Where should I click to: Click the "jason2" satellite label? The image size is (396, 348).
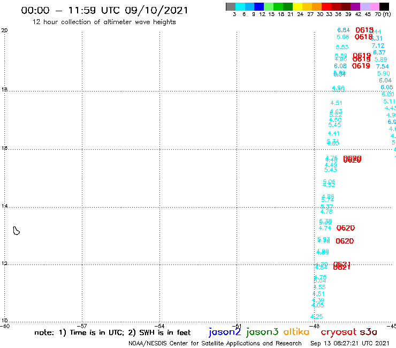[x=225, y=332]
